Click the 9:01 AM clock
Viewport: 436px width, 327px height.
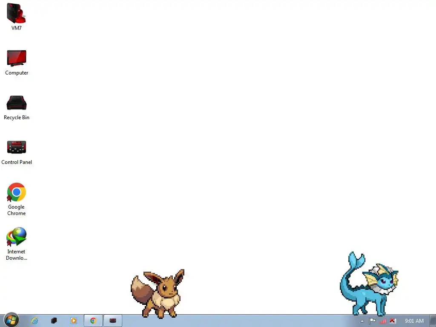click(x=414, y=321)
